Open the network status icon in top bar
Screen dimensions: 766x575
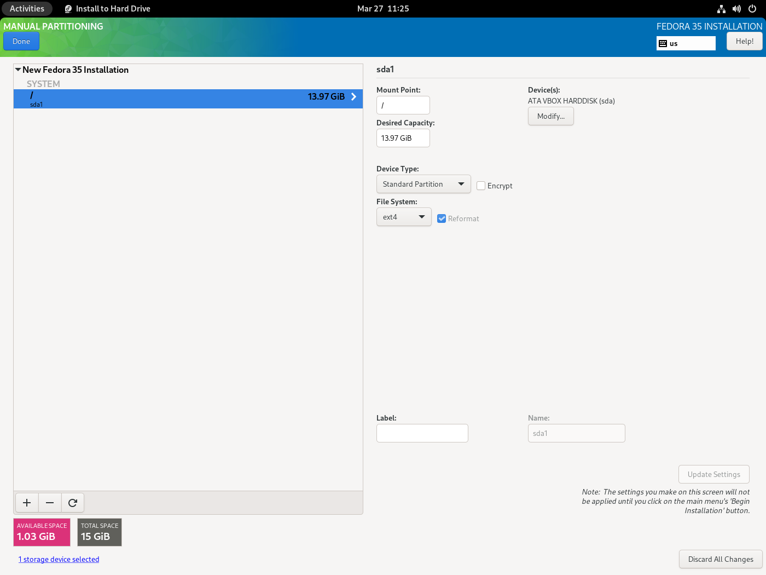click(x=721, y=9)
